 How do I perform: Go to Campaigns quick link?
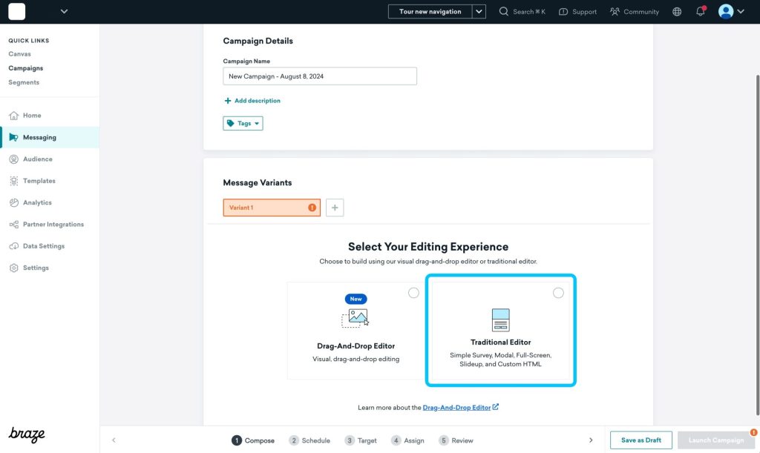pyautogui.click(x=26, y=68)
